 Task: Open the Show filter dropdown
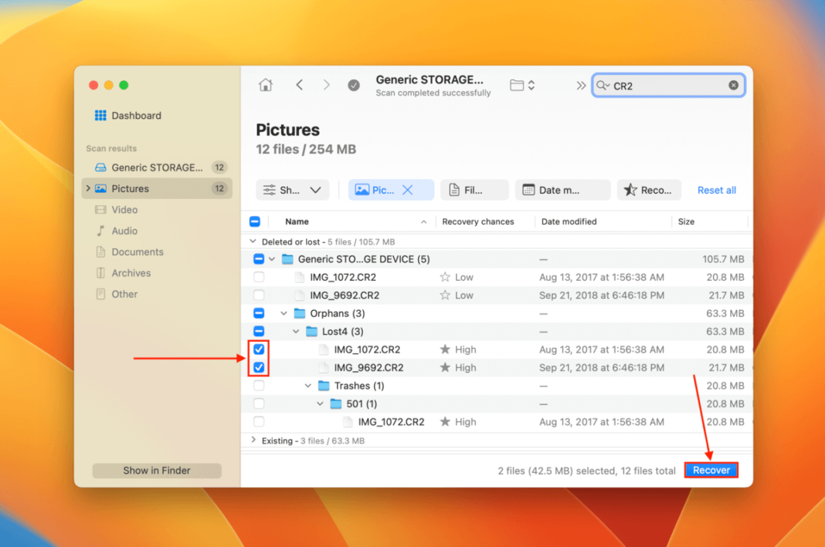pyautogui.click(x=292, y=190)
